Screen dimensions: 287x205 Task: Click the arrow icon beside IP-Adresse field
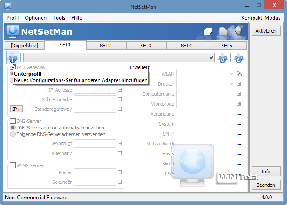coord(120,90)
